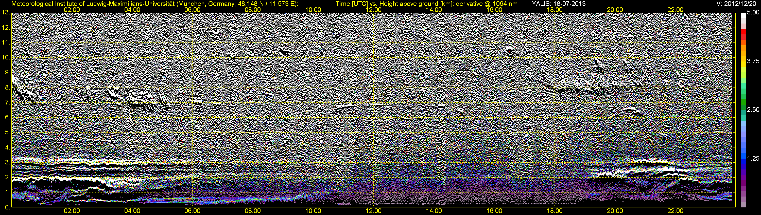Screen dimensions: 761x215
Task: Click the red section of the colorbar
Action: (743, 34)
